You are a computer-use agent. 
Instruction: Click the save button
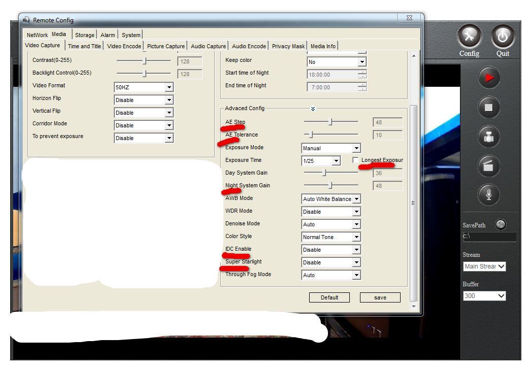380,297
